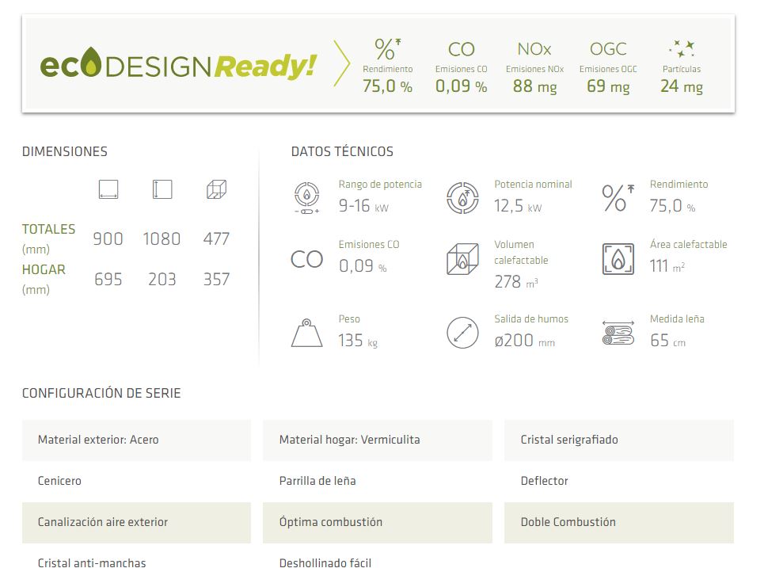
Task: Click the Área calefactable flame icon
Action: pyautogui.click(x=618, y=259)
